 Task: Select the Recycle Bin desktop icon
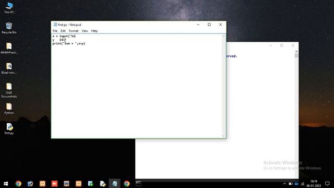click(9, 28)
